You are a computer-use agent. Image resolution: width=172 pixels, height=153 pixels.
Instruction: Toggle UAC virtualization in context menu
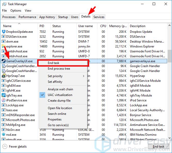(x=60, y=95)
